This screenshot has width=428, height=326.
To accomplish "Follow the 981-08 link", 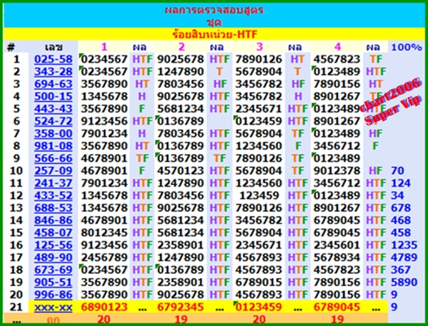I will (x=53, y=146).
